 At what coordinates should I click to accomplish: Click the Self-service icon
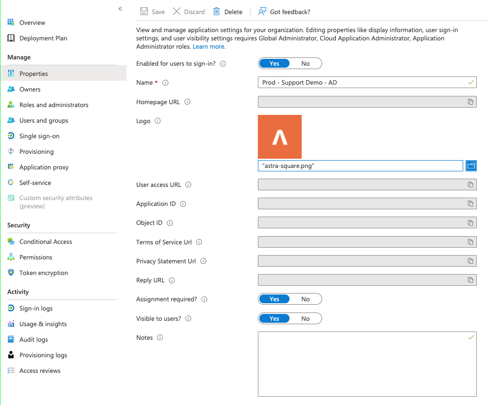click(11, 183)
